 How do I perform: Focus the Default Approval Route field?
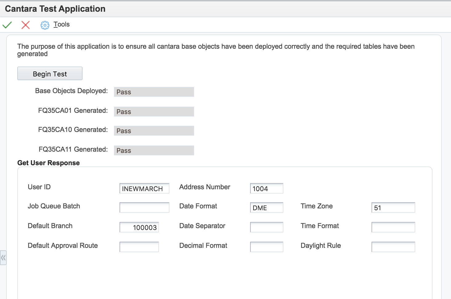click(x=139, y=247)
